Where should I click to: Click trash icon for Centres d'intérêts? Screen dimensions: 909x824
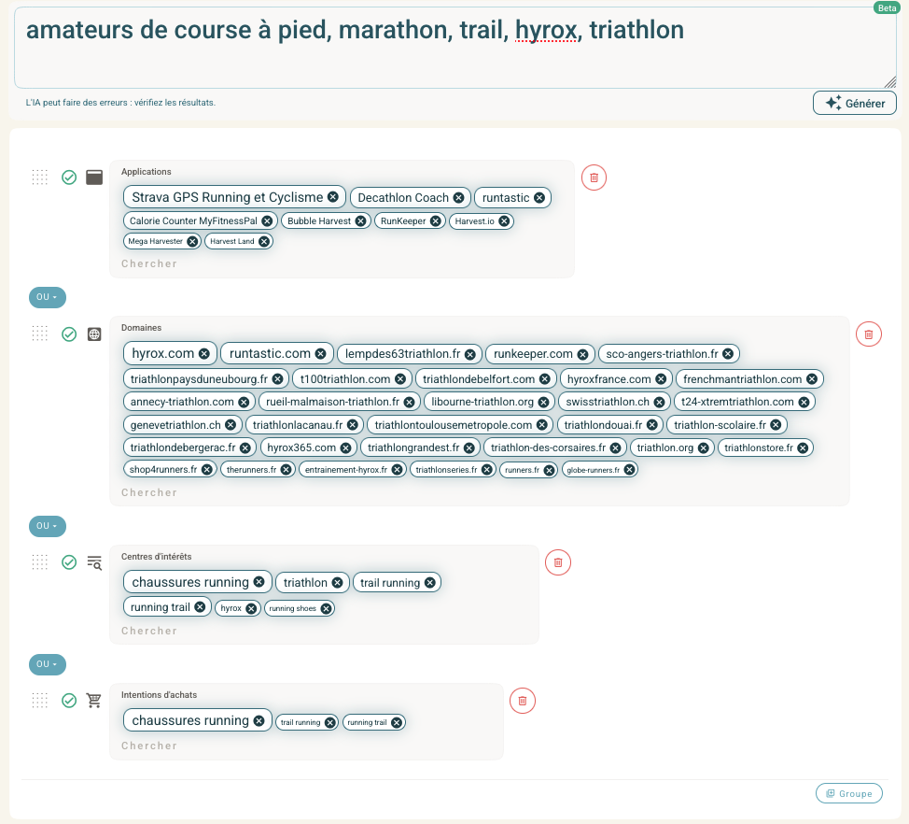(557, 561)
